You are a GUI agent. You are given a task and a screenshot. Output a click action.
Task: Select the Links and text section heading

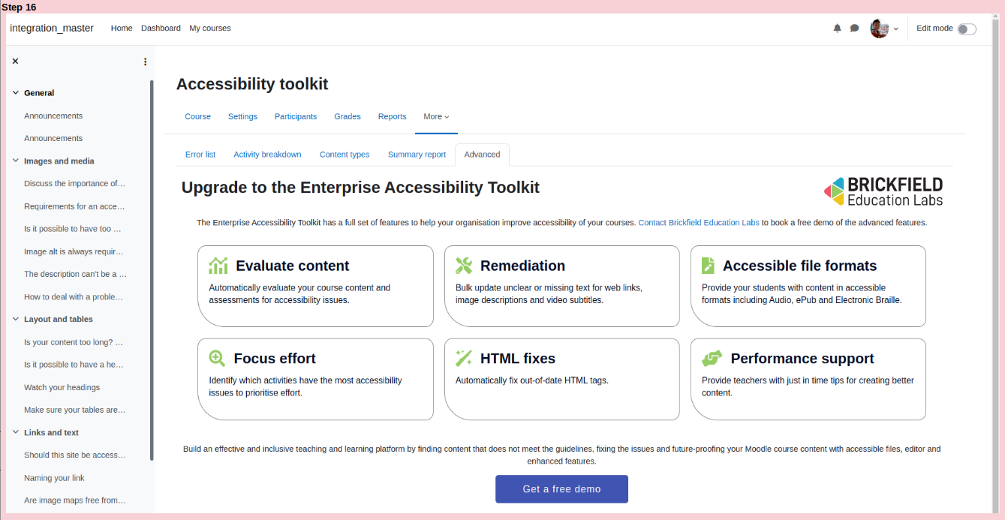[51, 432]
